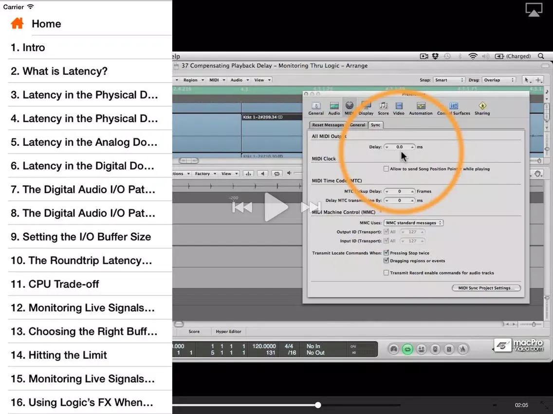Click the Solo S button in the transport
This screenshot has width=553, height=414.
(449, 349)
